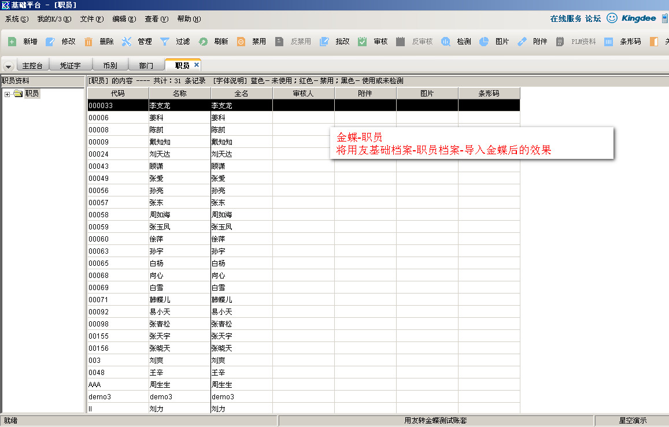This screenshot has width=669, height=427.
Task: Open the 系统(S) menu
Action: pyautogui.click(x=16, y=19)
